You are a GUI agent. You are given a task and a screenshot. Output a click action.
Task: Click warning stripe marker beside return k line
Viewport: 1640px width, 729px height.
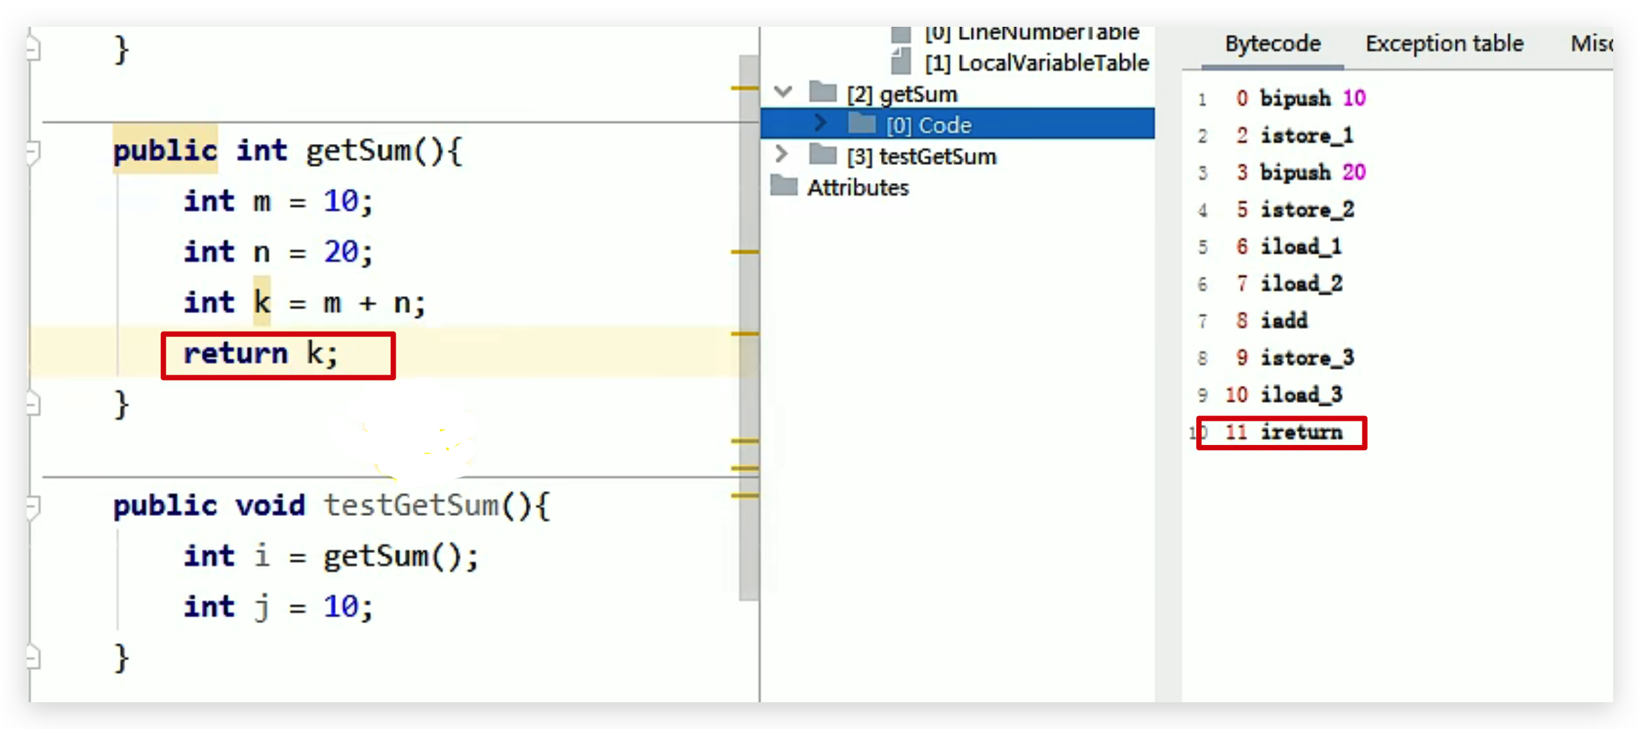click(x=744, y=333)
